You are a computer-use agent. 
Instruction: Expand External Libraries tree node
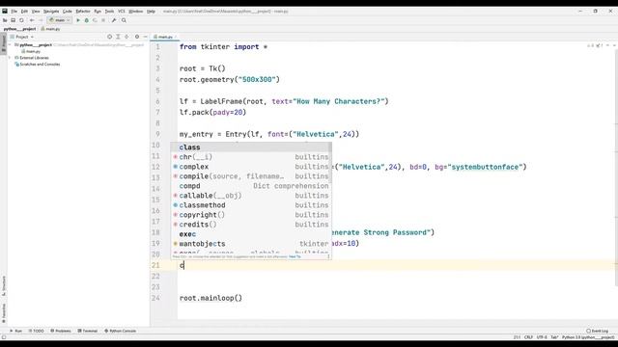(x=11, y=58)
